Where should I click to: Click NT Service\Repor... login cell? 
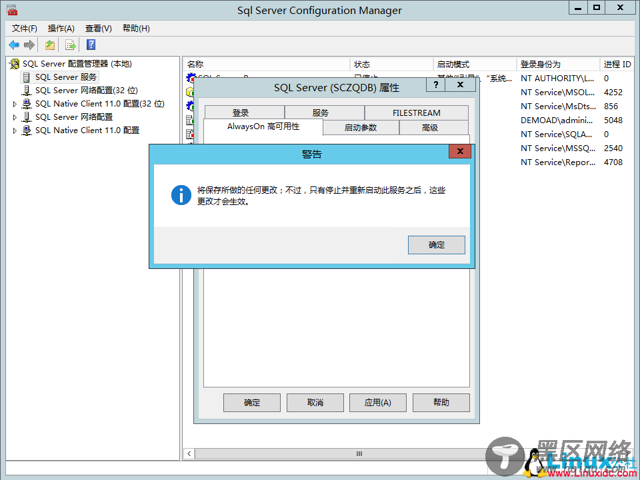click(x=557, y=162)
